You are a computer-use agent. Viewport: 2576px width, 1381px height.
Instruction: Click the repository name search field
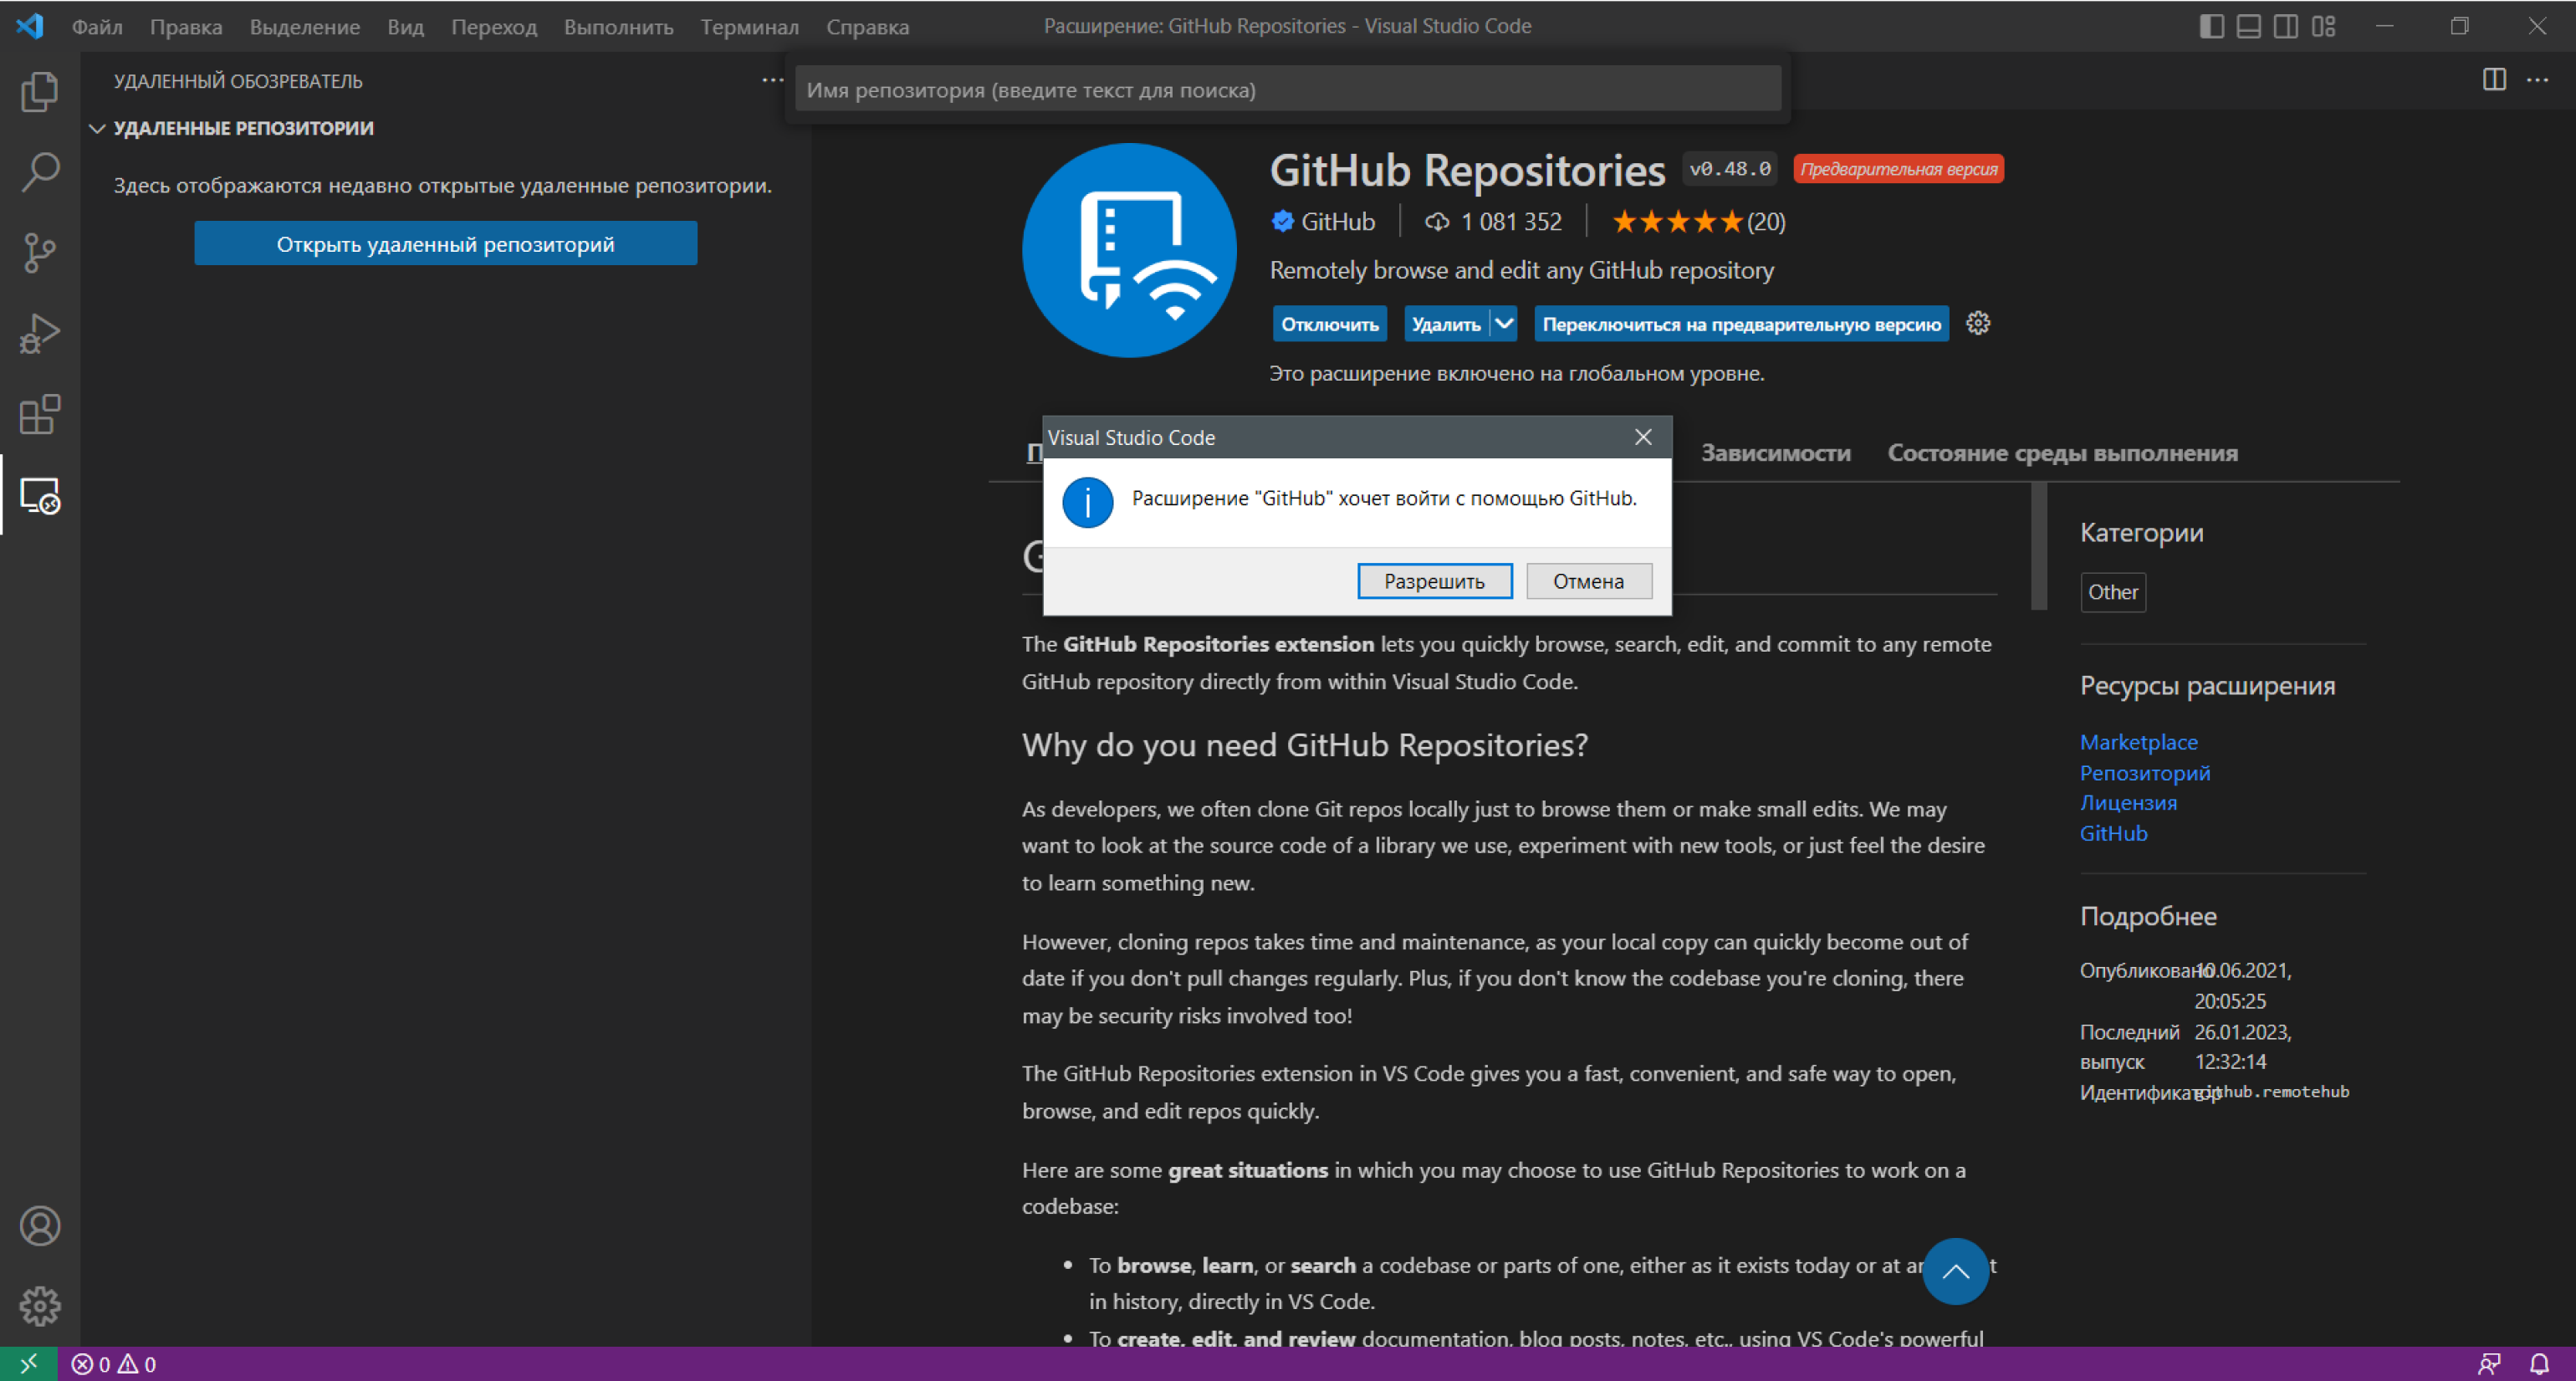pyautogui.click(x=1287, y=90)
